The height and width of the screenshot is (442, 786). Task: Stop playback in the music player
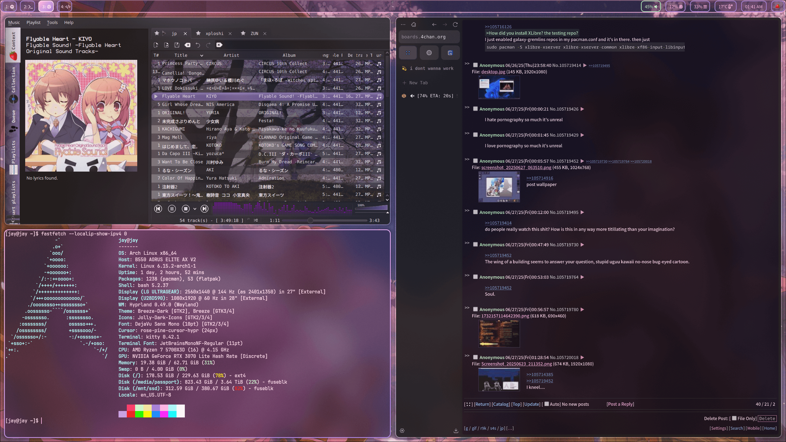(x=186, y=209)
